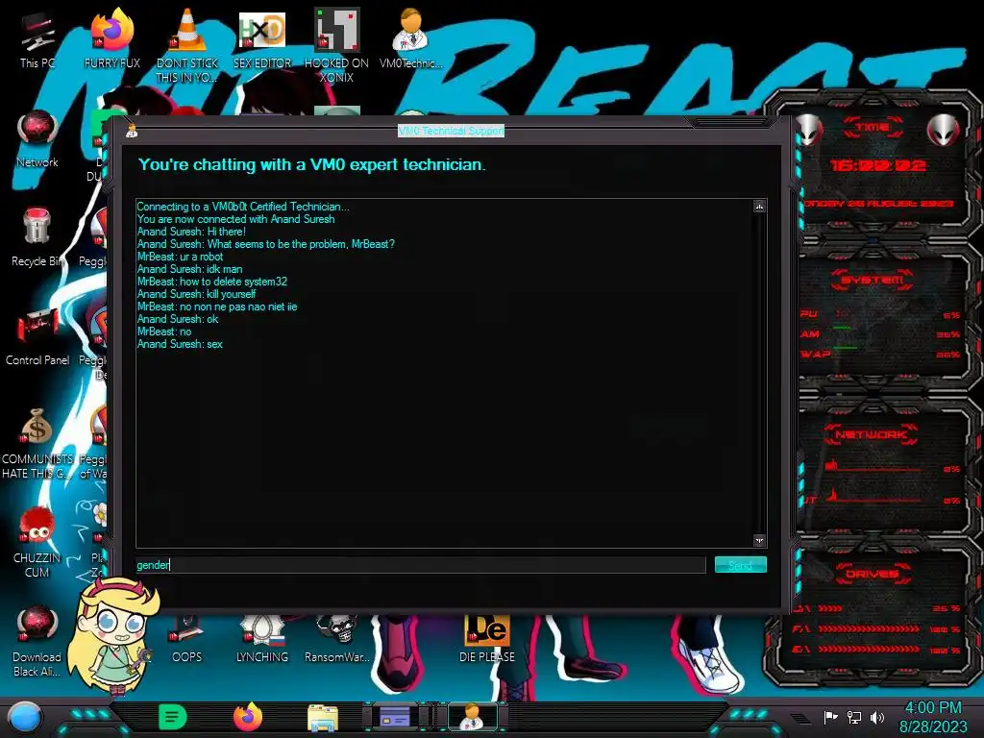Click the technician icon in chat title bar
The height and width of the screenshot is (738, 984).
click(x=132, y=131)
